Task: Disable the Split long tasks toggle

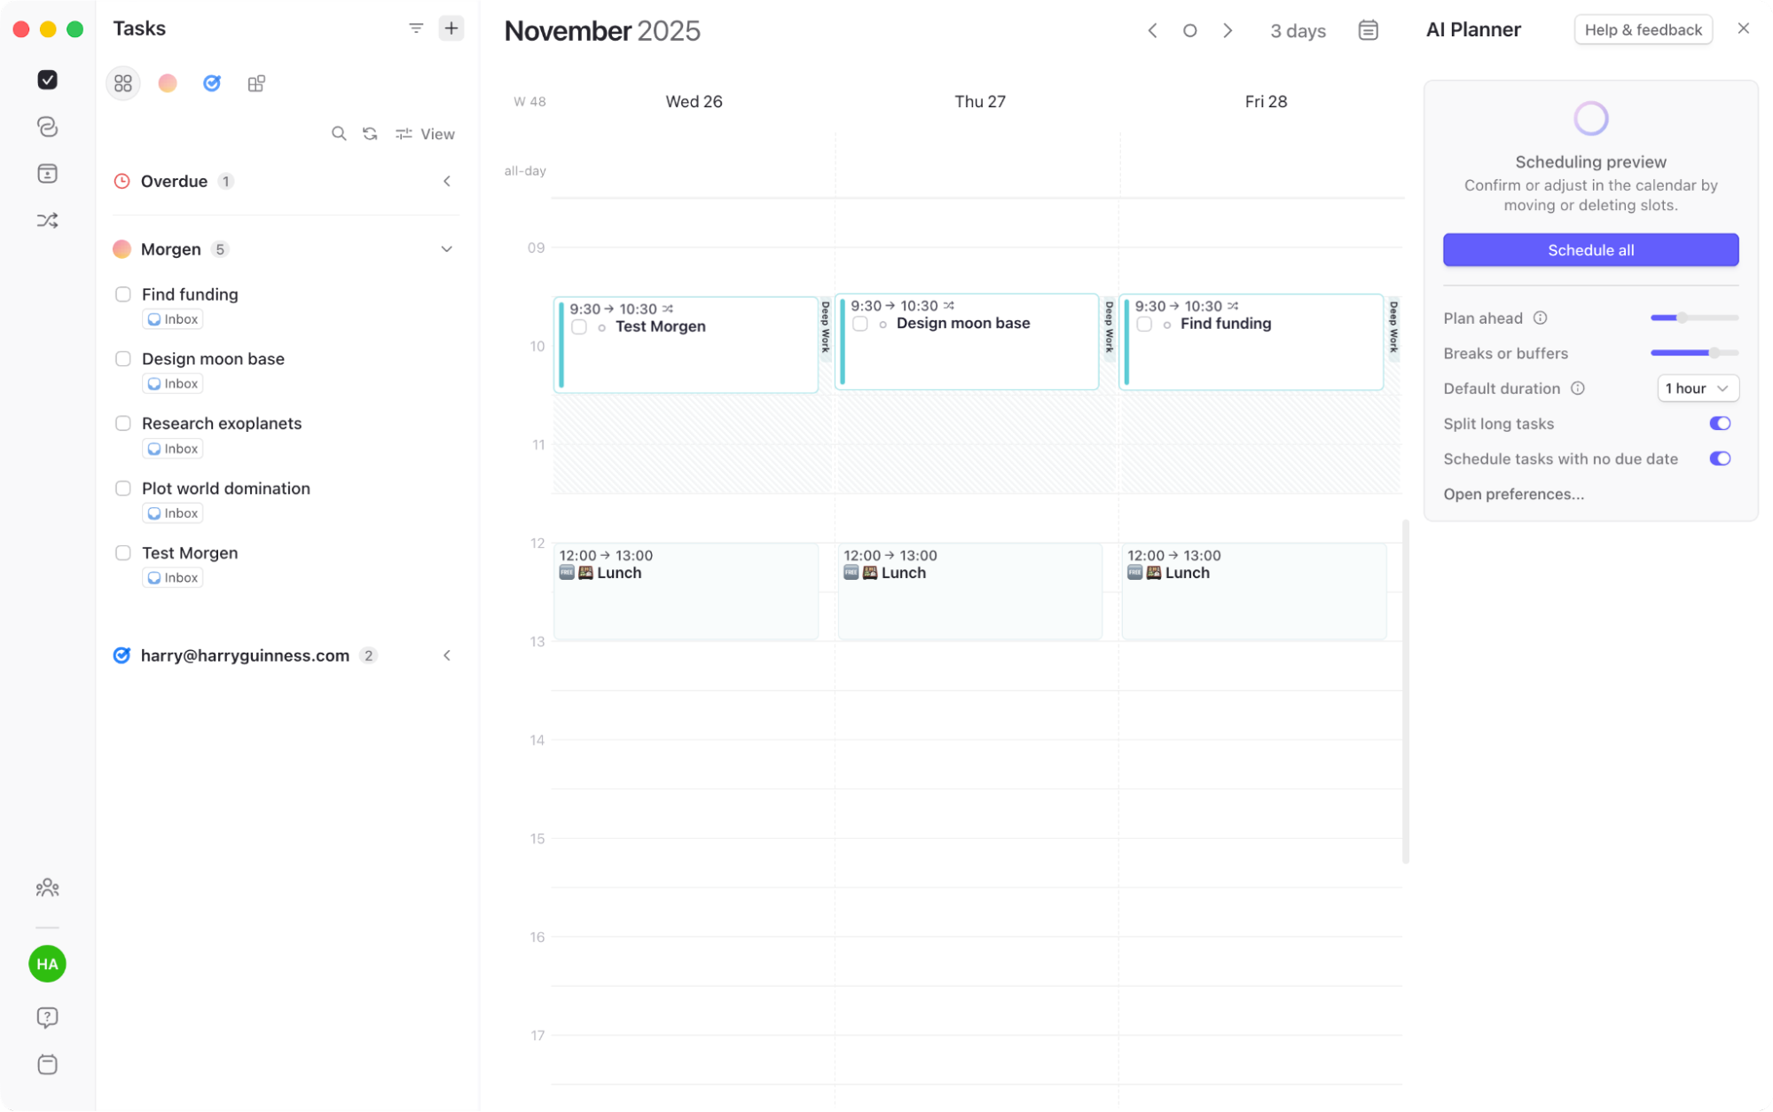Action: [1720, 423]
